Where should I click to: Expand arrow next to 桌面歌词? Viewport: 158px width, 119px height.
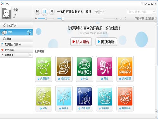[156, 19]
